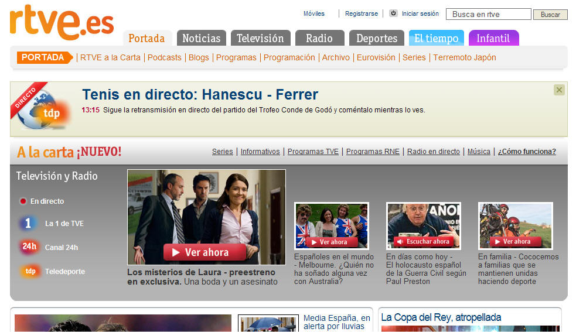Click Ver ahora on En familia thumbnail

516,241
